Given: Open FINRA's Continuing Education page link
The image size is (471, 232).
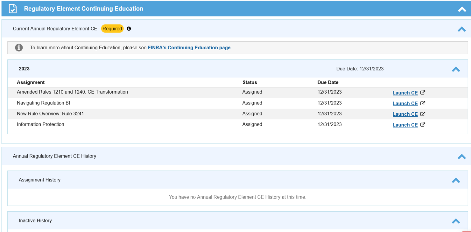Looking at the screenshot, I should [189, 48].
